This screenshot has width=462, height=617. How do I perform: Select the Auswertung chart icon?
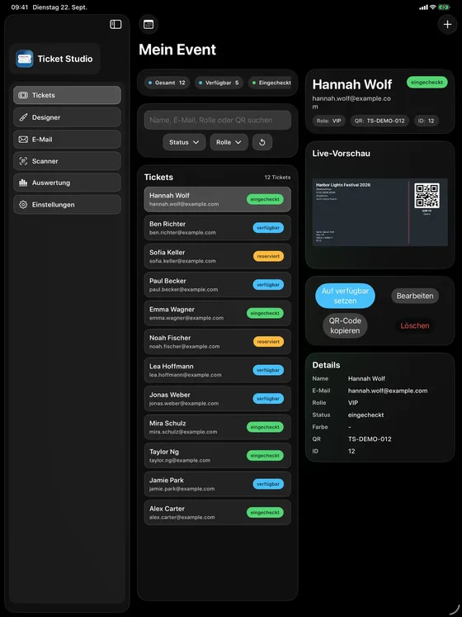pos(23,183)
